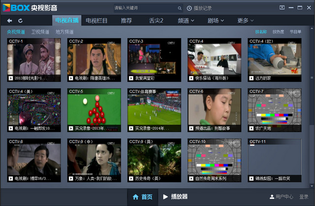Open the 舌尖2 tab
315x206 pixels.
156,21
